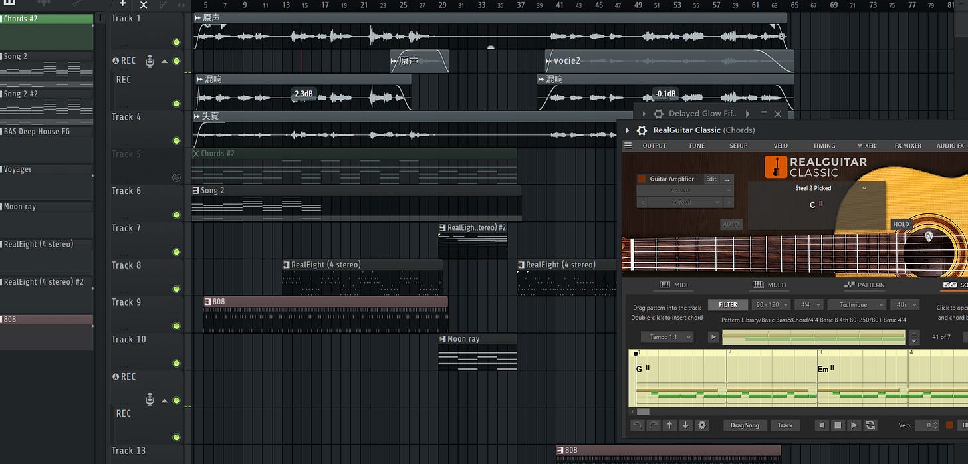Mute Track 8 with its green light
The width and height of the screenshot is (968, 464).
pyautogui.click(x=176, y=289)
